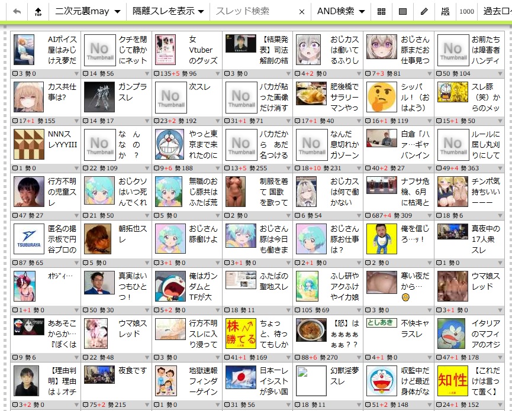Open the NG PICK tool
Image resolution: width=512 pixels, height=411 pixels.
pos(445,11)
